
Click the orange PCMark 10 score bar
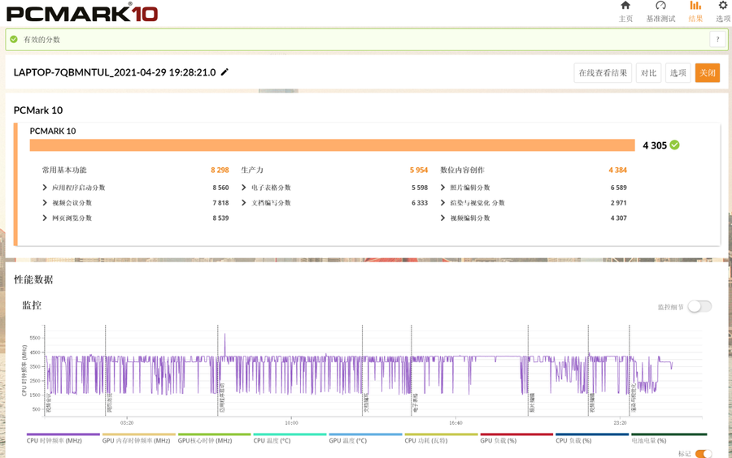332,145
